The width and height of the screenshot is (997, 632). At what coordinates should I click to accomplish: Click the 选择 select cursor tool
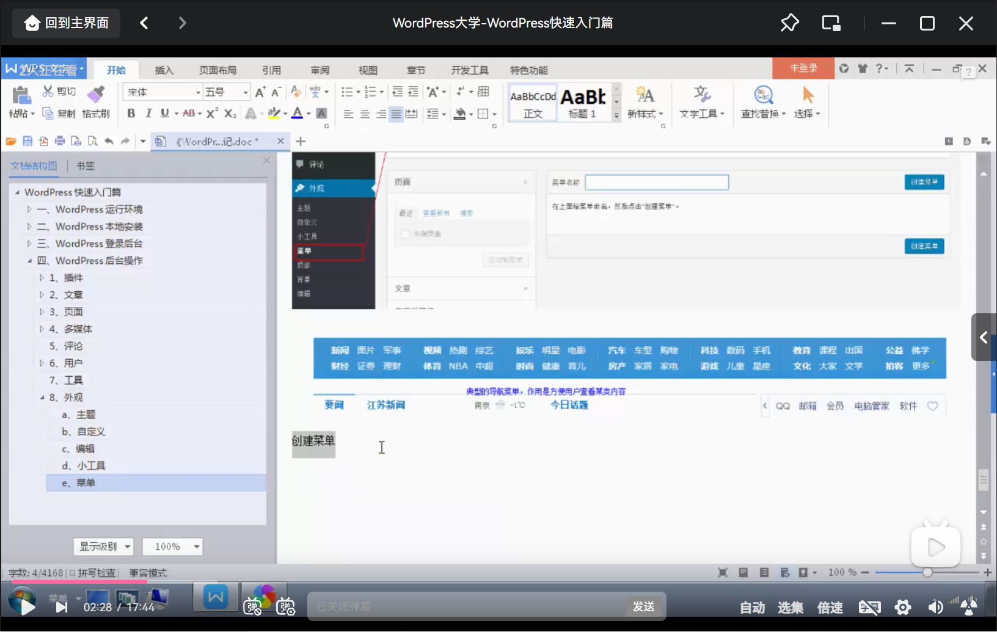(x=807, y=103)
